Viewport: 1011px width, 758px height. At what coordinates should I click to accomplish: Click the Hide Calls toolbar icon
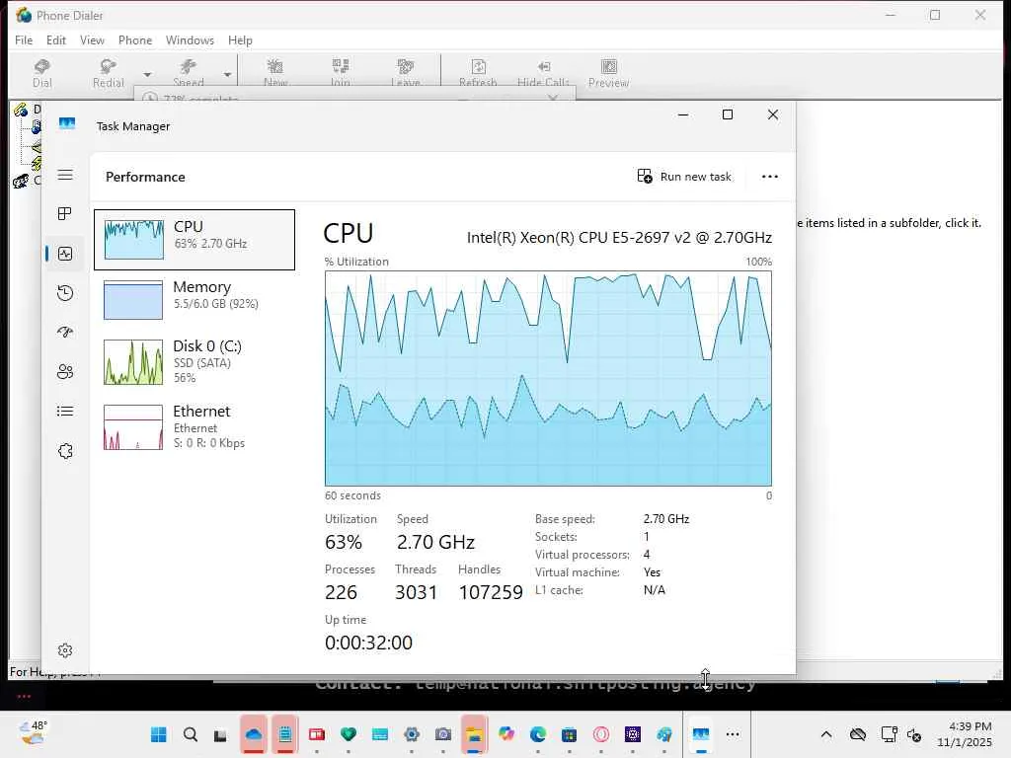pyautogui.click(x=543, y=72)
